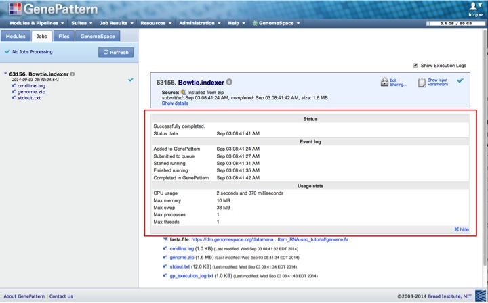The image size is (488, 303).
Task: Click the page vertical scrollbar
Action: point(485,147)
